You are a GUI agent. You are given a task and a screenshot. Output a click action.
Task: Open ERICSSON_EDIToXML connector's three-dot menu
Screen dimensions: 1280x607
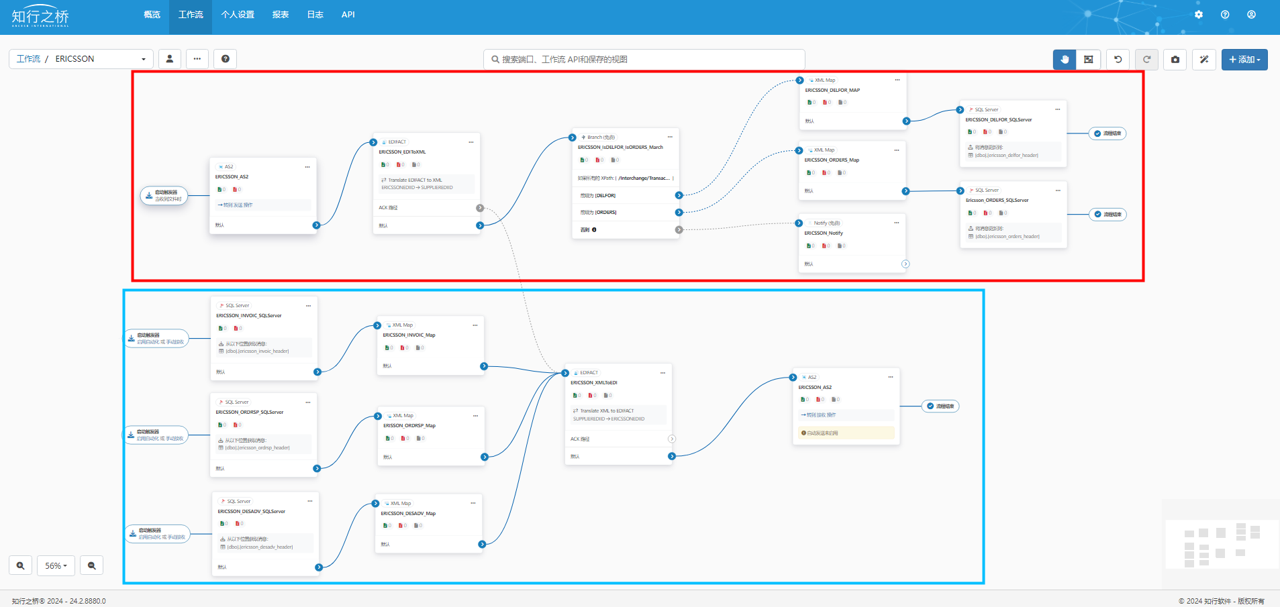click(x=471, y=142)
